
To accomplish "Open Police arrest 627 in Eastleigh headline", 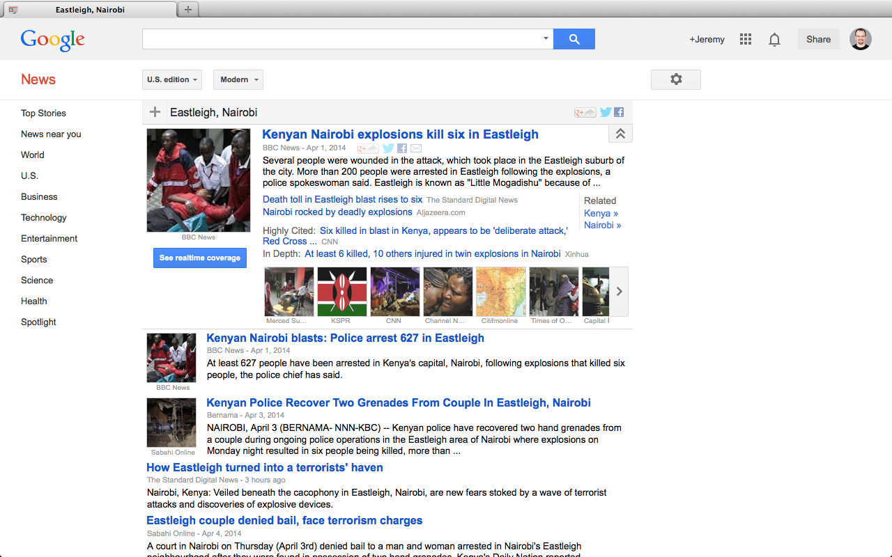I will [345, 338].
